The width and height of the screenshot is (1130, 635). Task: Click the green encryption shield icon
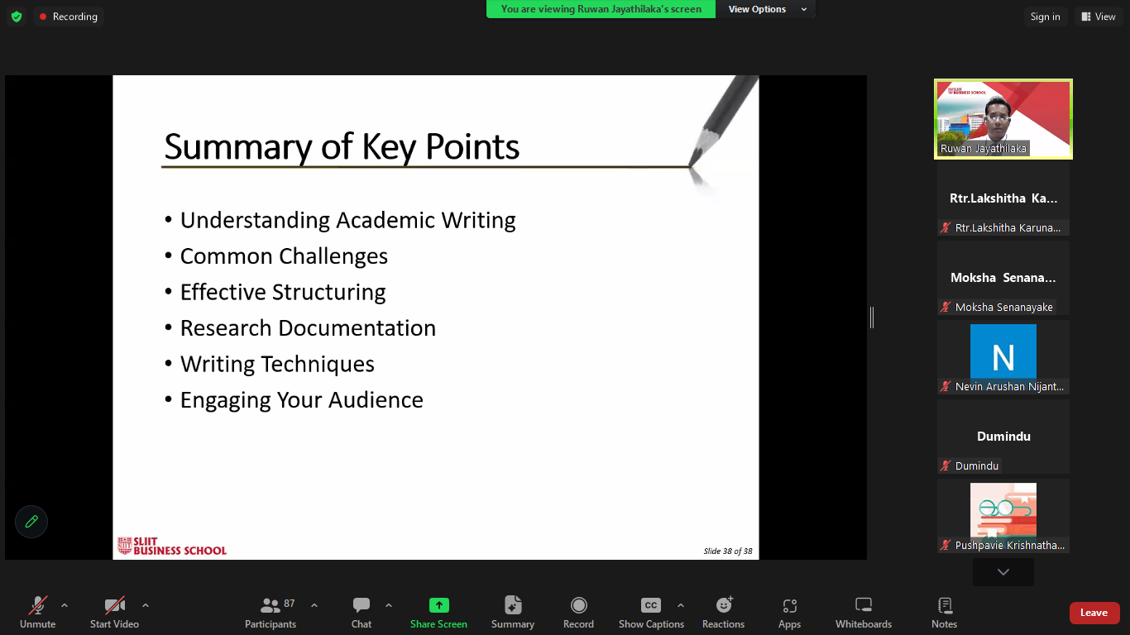17,17
